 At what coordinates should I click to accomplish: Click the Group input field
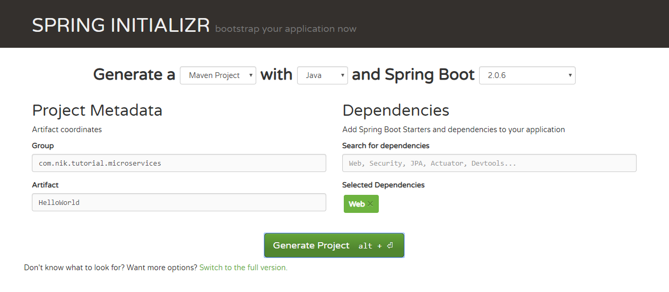click(x=179, y=163)
